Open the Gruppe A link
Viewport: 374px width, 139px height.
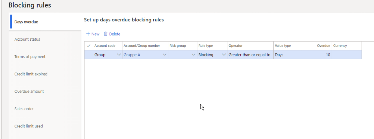coord(132,55)
